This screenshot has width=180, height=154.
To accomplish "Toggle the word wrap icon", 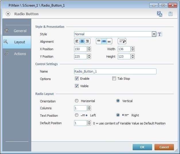I will tap(122, 42).
